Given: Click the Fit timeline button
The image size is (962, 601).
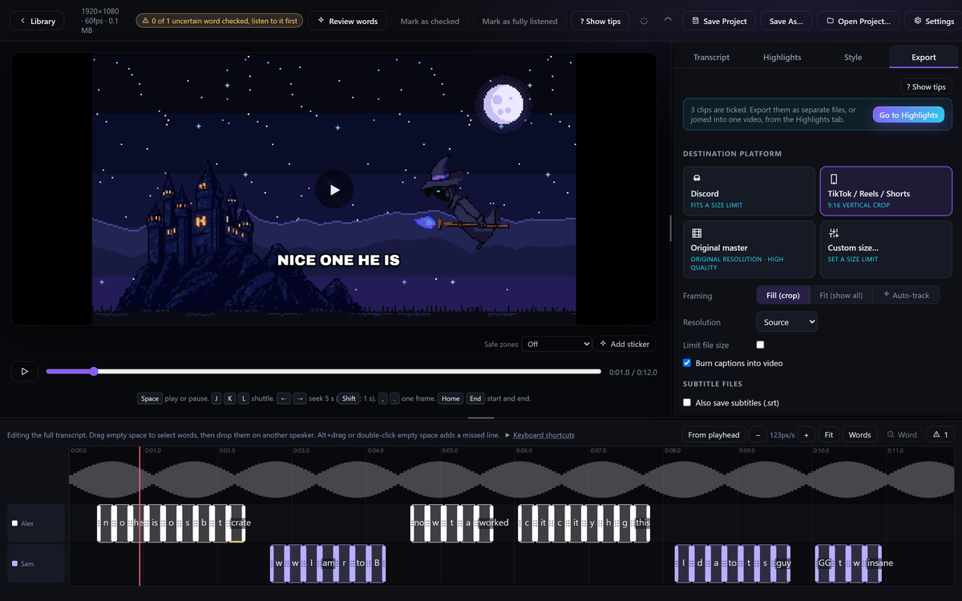Looking at the screenshot, I should click(x=829, y=434).
